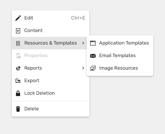
Task: Open Image Resources from the submenu
Action: 120,68
